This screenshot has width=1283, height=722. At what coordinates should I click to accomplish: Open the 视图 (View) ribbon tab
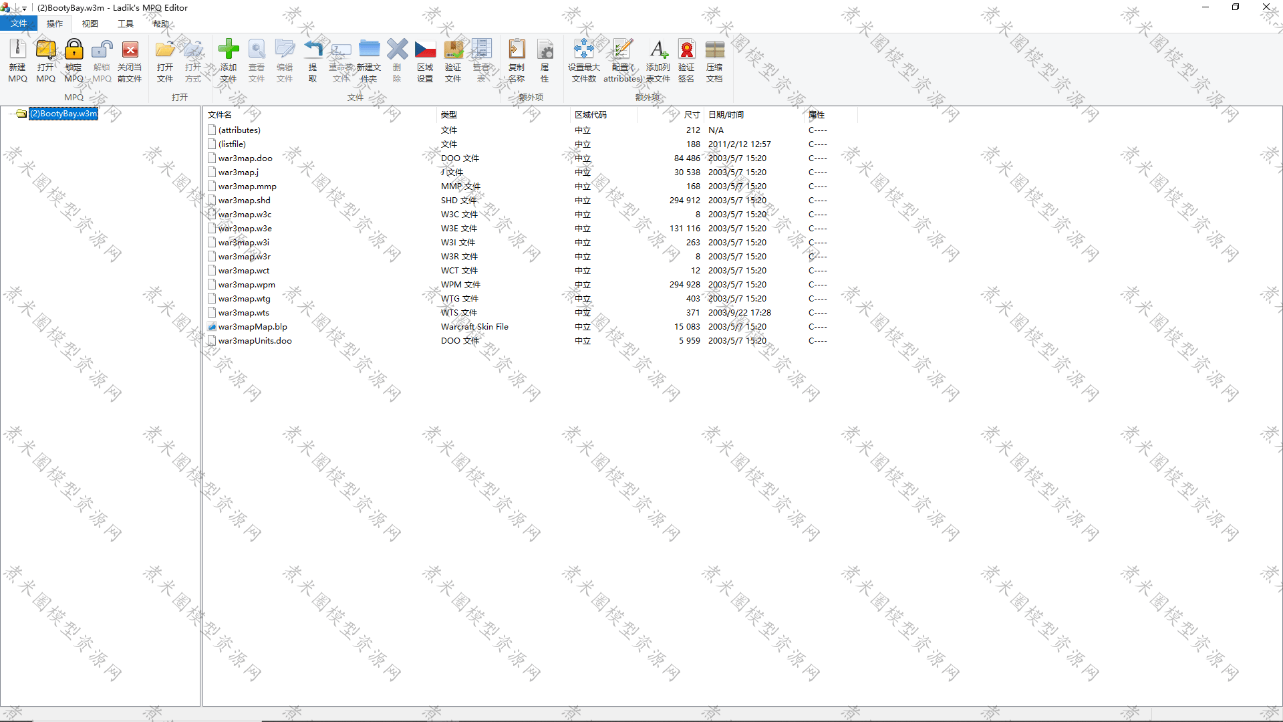coord(90,23)
